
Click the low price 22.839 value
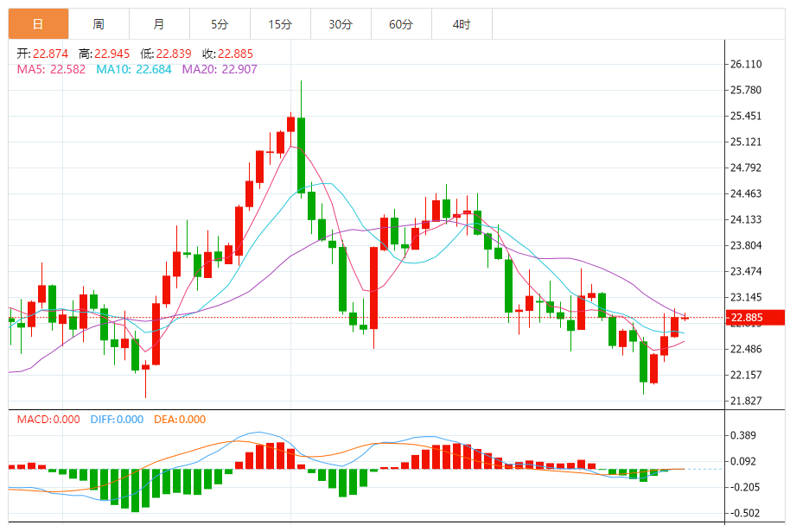tap(174, 54)
